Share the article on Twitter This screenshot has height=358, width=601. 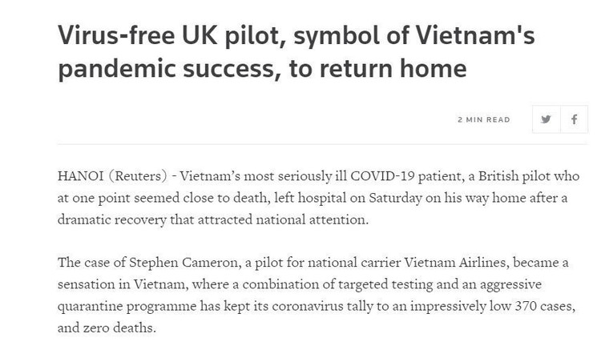click(x=546, y=120)
